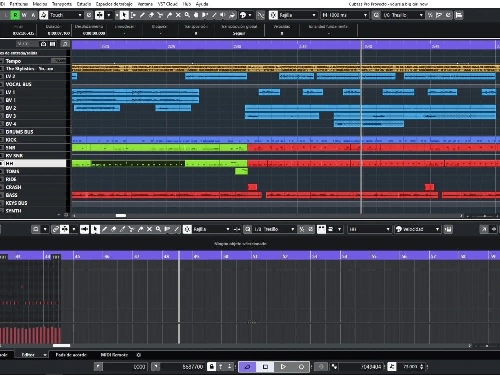This screenshot has height=375, width=500.
Task: Select the Zoom magnifier tool in top toolbar
Action: (187, 15)
